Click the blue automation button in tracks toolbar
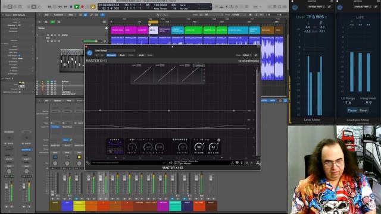 (x=102, y=15)
